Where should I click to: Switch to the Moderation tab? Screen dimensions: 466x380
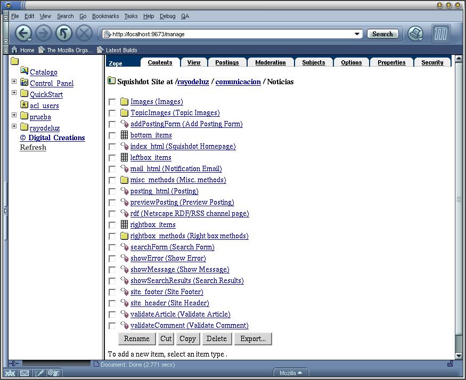(x=271, y=62)
